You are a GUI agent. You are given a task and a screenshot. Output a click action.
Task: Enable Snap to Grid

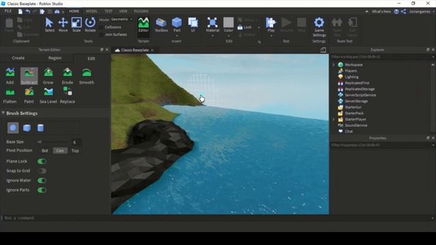tap(42, 171)
